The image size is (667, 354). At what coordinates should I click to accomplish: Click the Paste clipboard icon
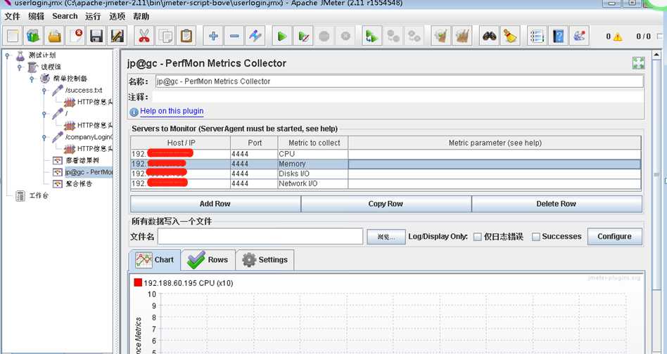186,36
